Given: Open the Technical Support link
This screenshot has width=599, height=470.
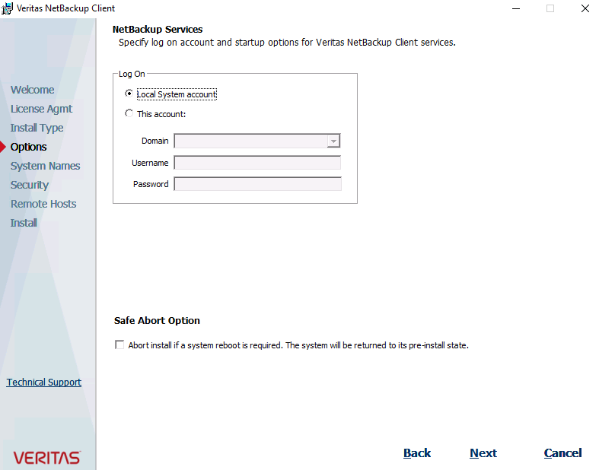Looking at the screenshot, I should click(x=44, y=383).
